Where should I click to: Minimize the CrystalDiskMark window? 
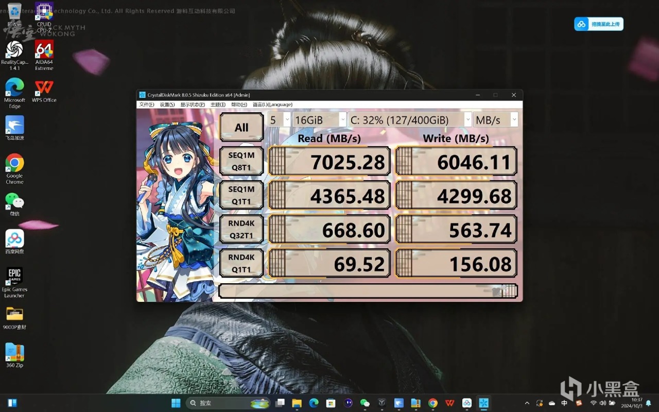478,95
